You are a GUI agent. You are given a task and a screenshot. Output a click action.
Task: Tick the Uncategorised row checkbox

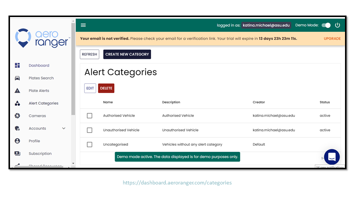89,144
